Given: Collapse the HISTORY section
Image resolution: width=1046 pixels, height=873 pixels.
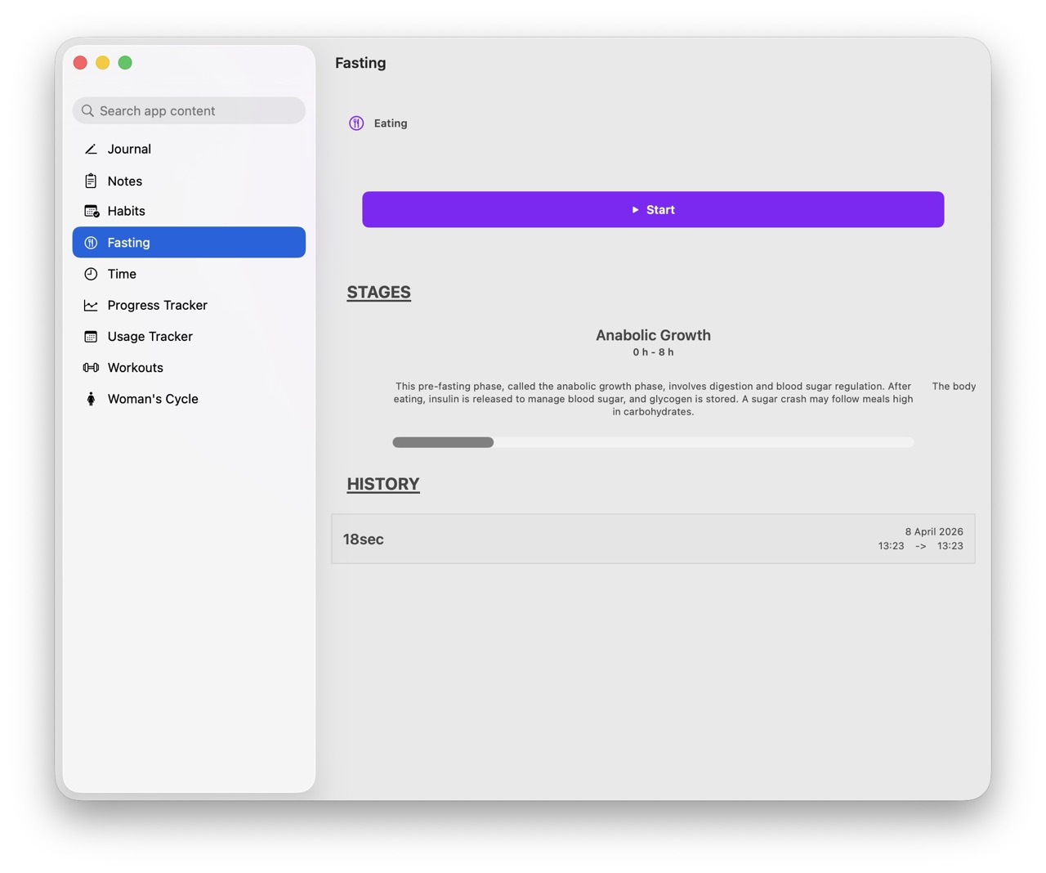Looking at the screenshot, I should (382, 483).
